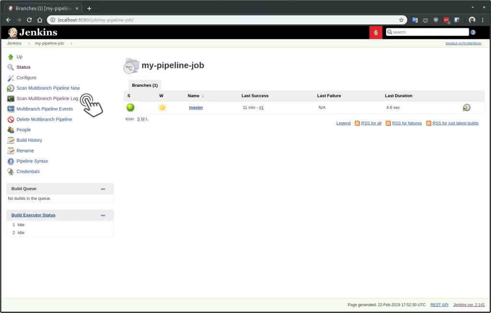Click the red 6 notifications badge
The height and width of the screenshot is (313, 491).
click(x=376, y=33)
